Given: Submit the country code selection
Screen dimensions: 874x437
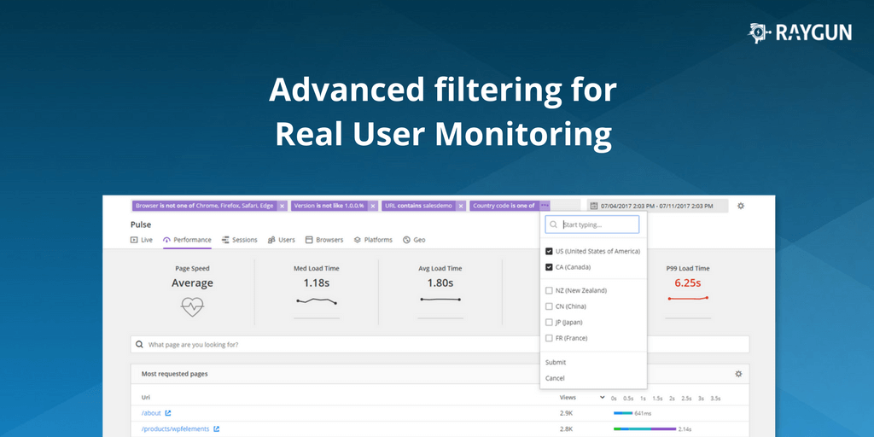Looking at the screenshot, I should coord(556,362).
